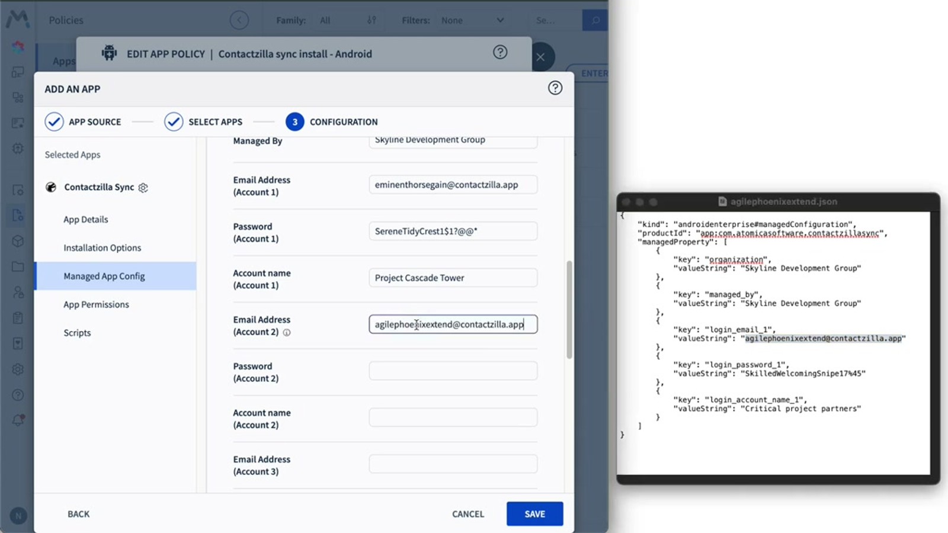Open the settings gear sidebar icon
Viewport: 948px width, 533px height.
pyautogui.click(x=18, y=369)
